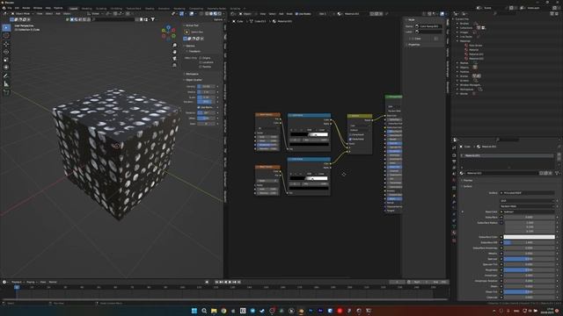Expand the Brushes entry in outliner
This screenshot has width=563, height=316.
457,24
